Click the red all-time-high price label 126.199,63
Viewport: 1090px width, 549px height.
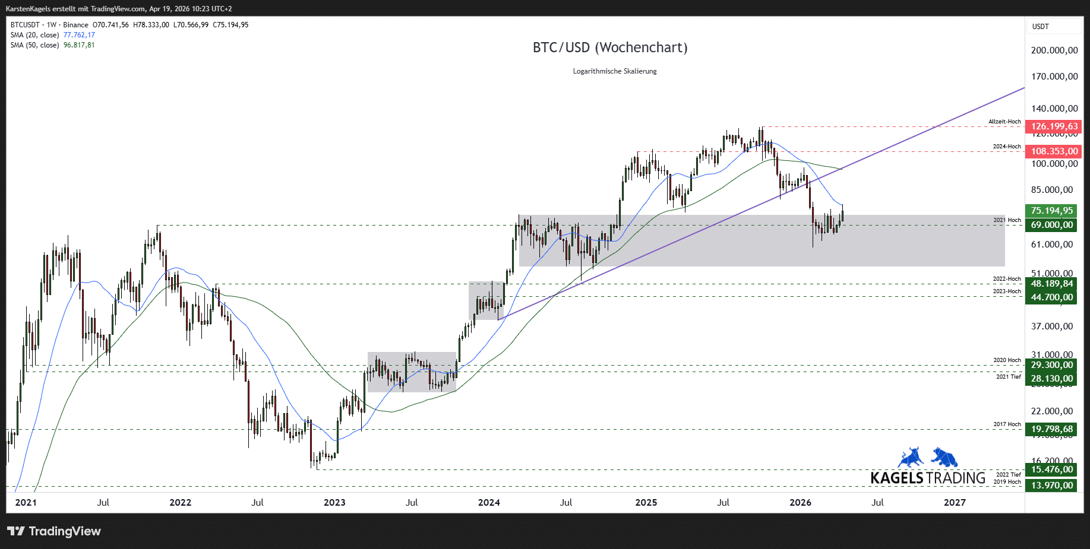pyautogui.click(x=1054, y=126)
